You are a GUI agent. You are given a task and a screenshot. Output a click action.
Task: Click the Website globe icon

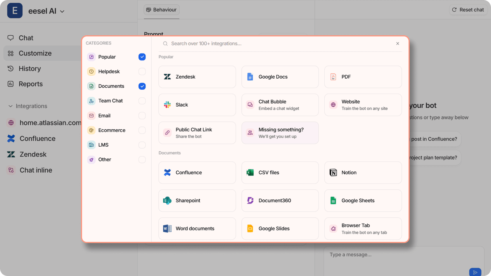pyautogui.click(x=333, y=105)
